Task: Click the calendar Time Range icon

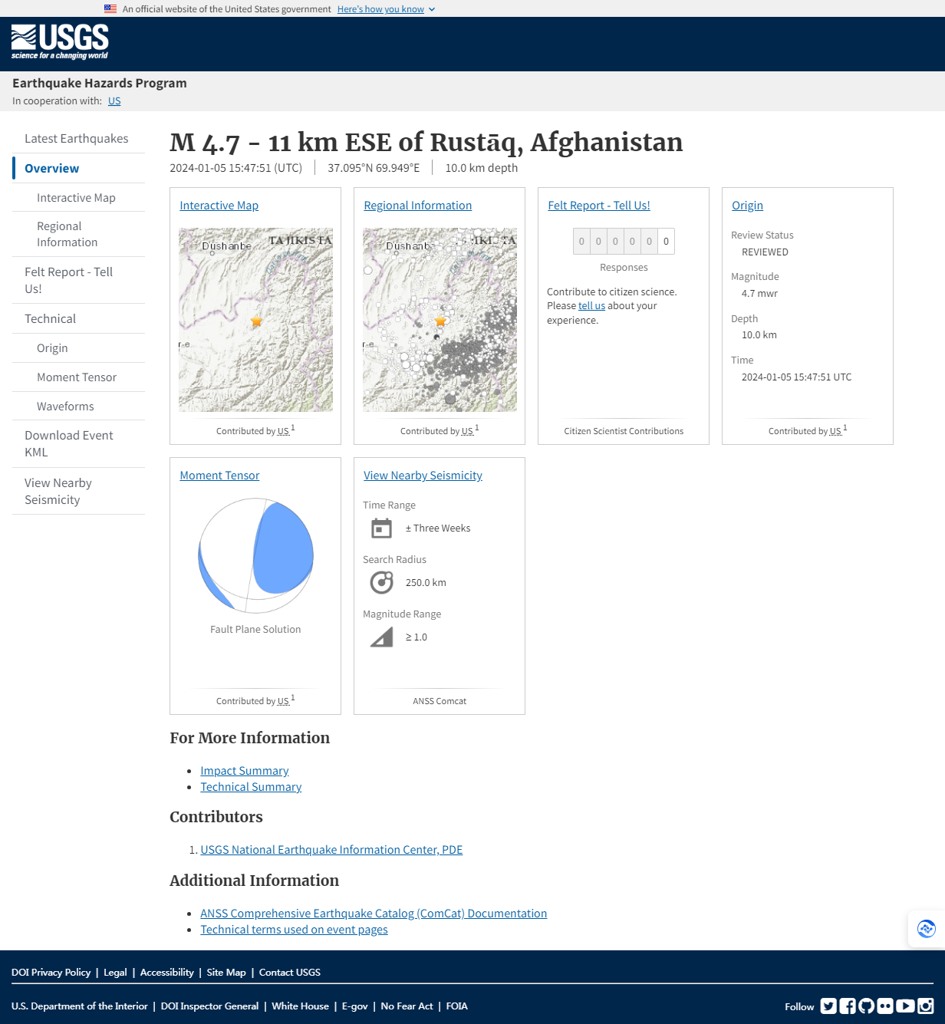Action: (x=381, y=528)
